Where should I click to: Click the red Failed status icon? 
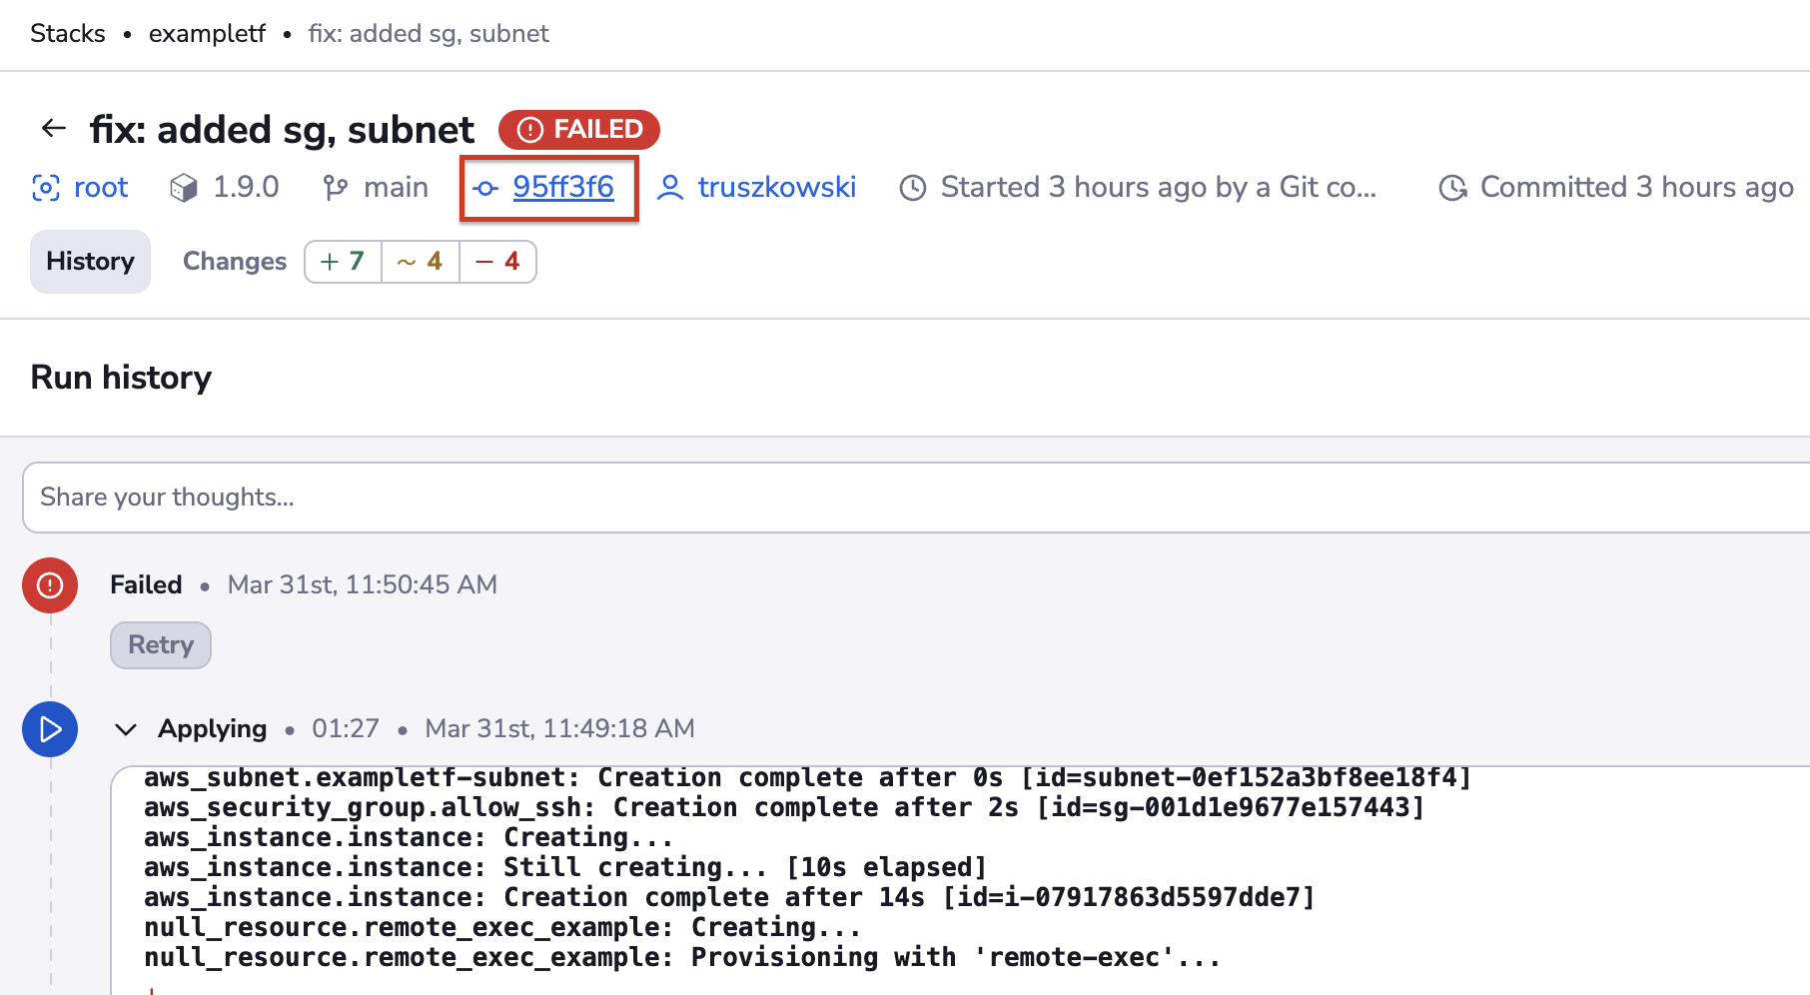click(49, 585)
